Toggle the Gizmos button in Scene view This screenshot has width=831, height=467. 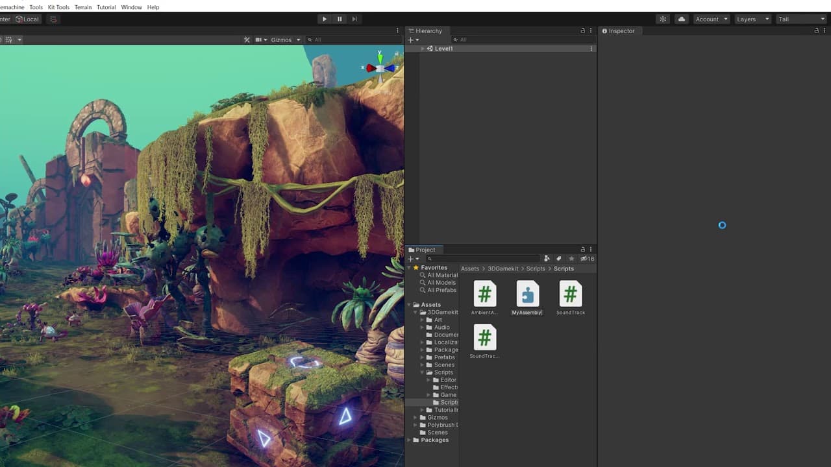(x=281, y=40)
